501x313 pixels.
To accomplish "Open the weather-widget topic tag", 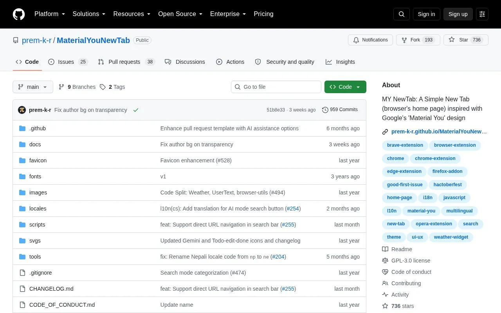I will [x=451, y=237].
